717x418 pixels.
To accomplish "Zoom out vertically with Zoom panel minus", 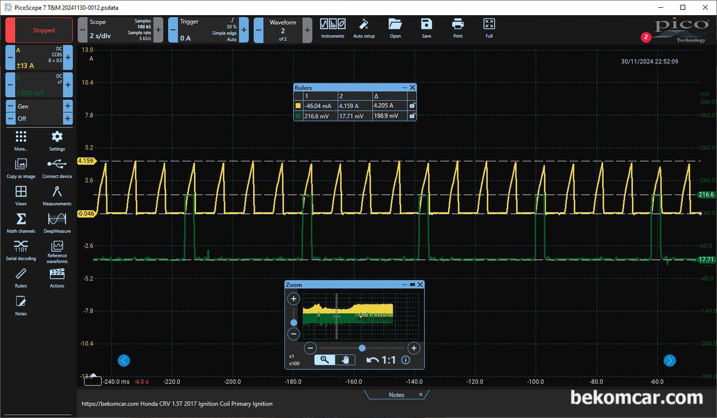I will click(294, 335).
